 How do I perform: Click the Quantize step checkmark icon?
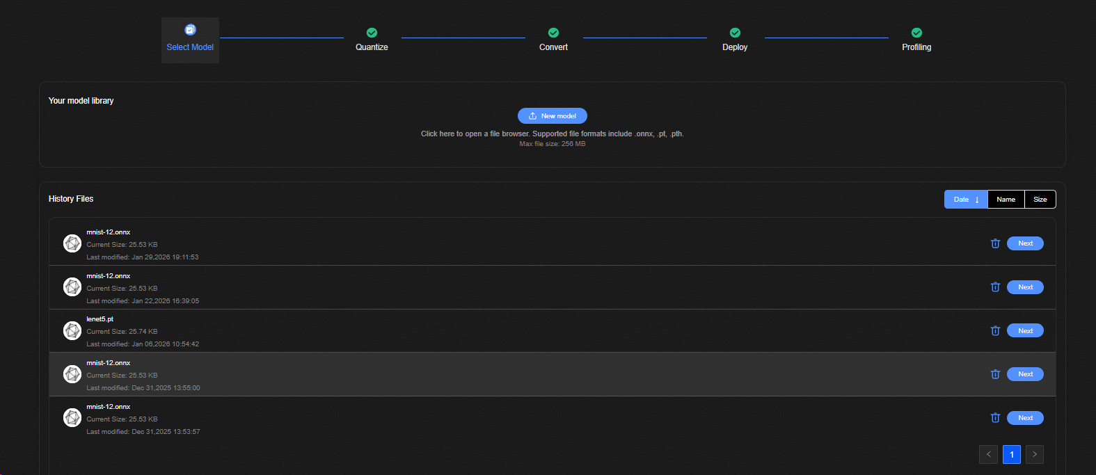372,33
